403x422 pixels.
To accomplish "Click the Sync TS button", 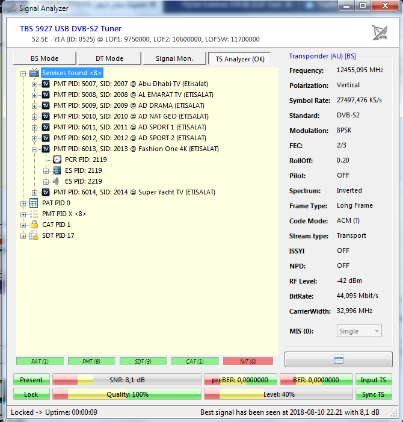I will coord(374,394).
